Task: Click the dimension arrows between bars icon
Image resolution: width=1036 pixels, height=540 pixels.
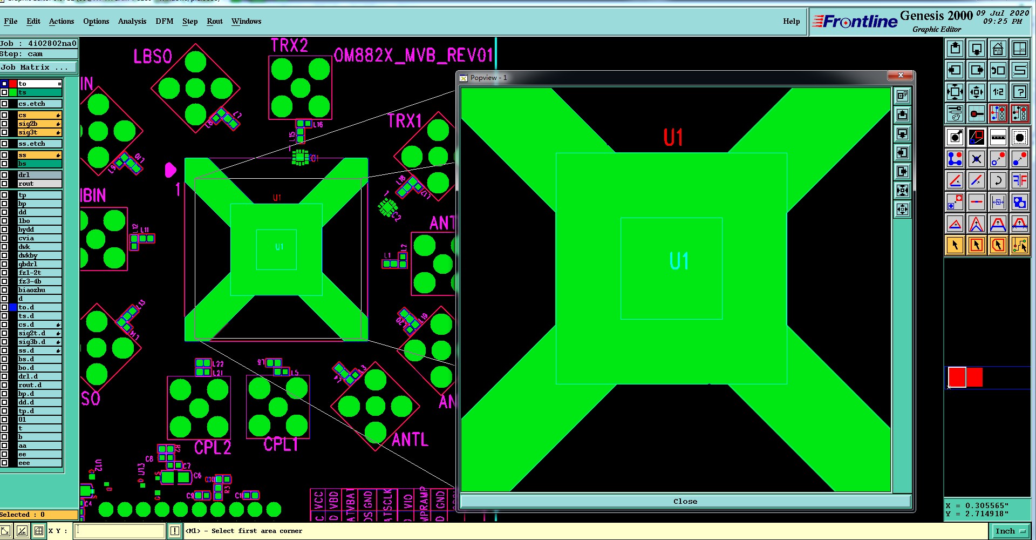Action: click(x=998, y=202)
